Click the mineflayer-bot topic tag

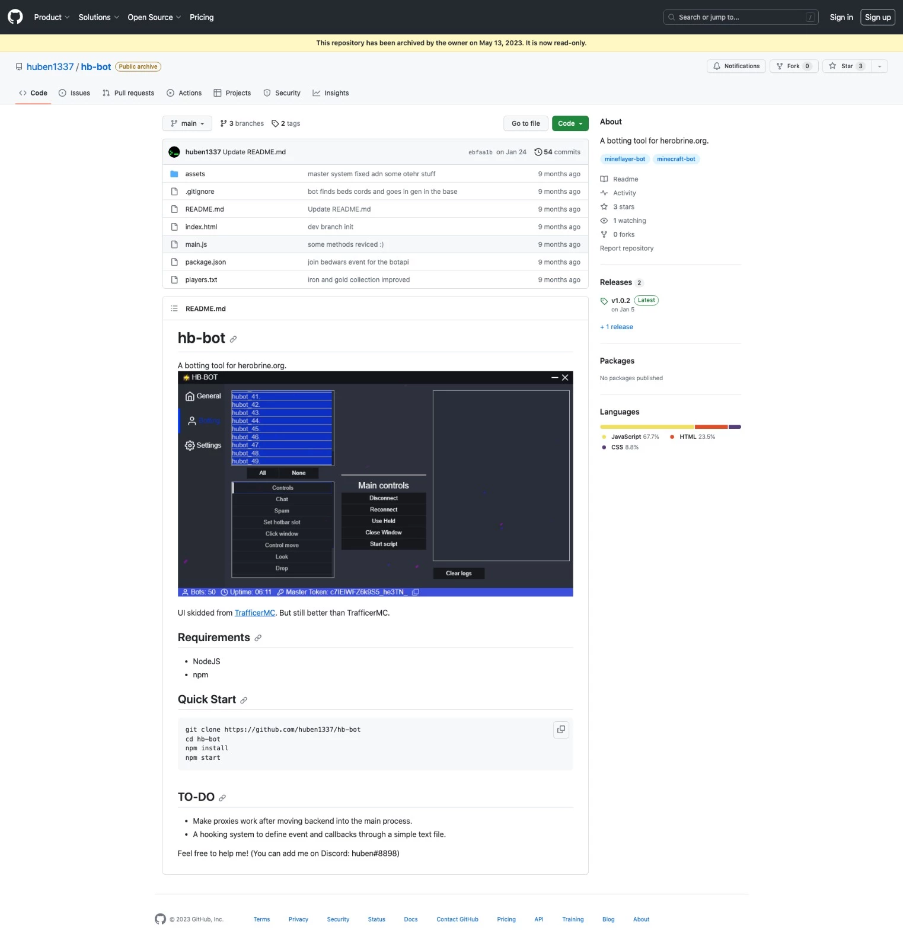click(x=625, y=159)
